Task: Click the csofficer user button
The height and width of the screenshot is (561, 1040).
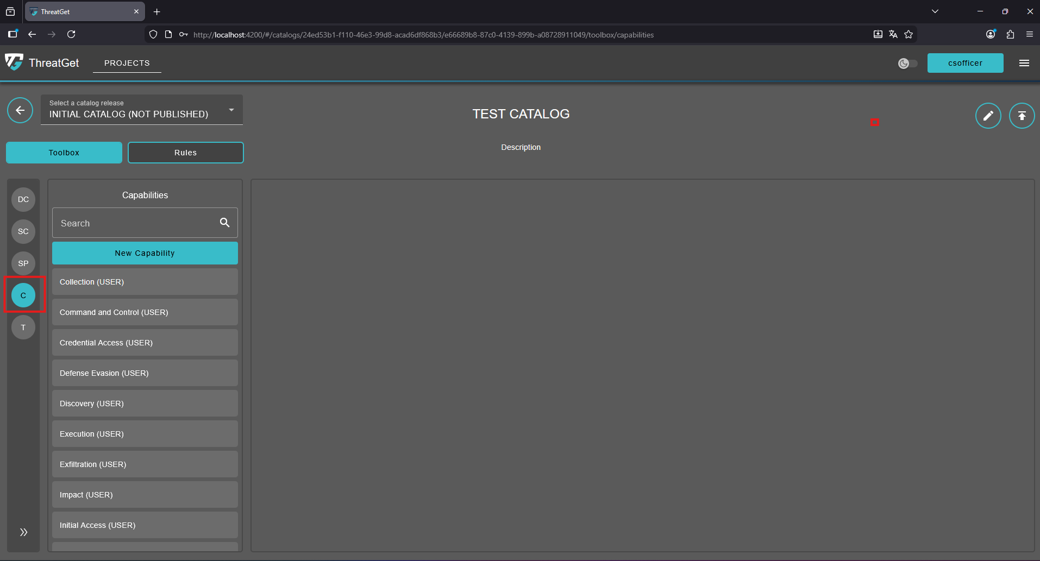Action: [x=965, y=63]
